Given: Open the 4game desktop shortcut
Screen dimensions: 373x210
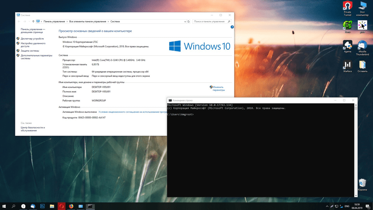Looking at the screenshot, I should click(347, 46).
